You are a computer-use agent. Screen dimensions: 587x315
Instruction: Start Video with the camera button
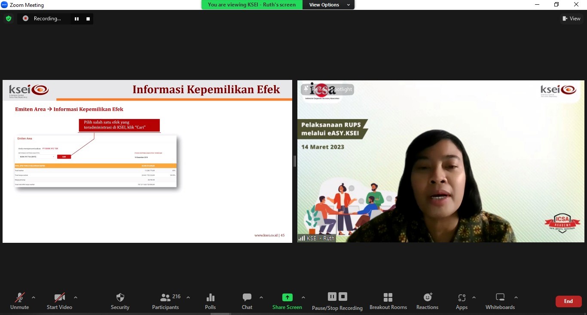point(59,301)
